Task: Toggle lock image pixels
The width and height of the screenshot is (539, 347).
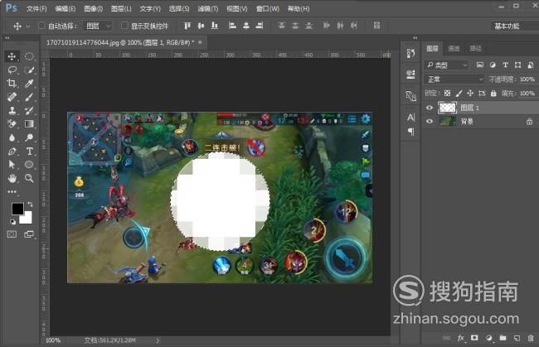Action: [x=459, y=93]
